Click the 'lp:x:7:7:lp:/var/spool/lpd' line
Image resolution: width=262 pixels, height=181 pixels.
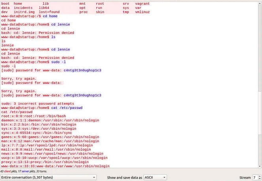pyautogui.click(x=47, y=146)
